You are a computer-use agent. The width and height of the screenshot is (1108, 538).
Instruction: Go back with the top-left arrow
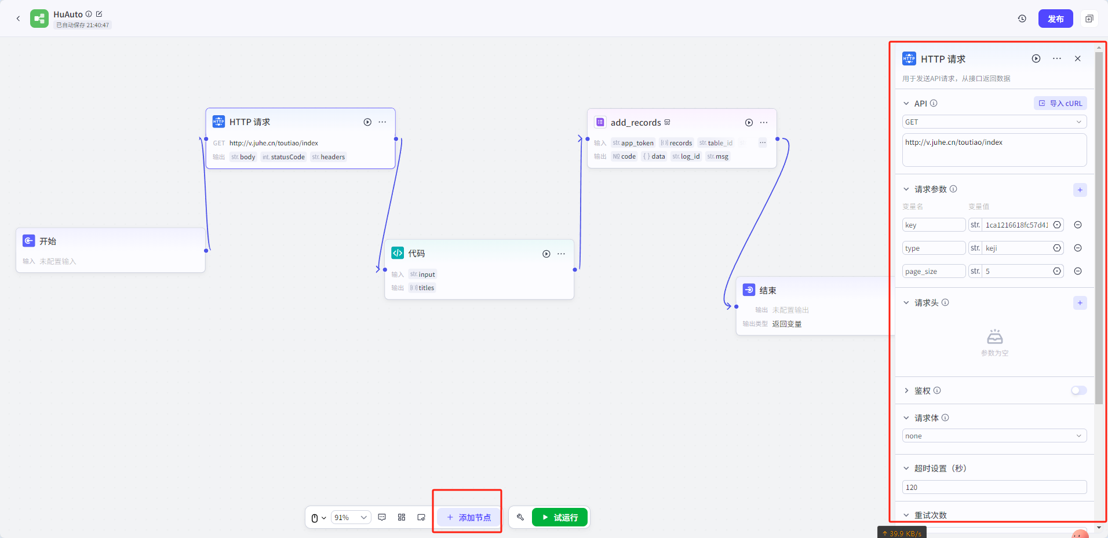(18, 19)
